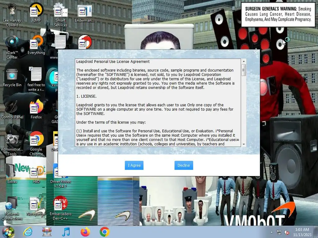318x238 pixels.
Task: Close the Leapdroid license dialog
Action: (256, 53)
